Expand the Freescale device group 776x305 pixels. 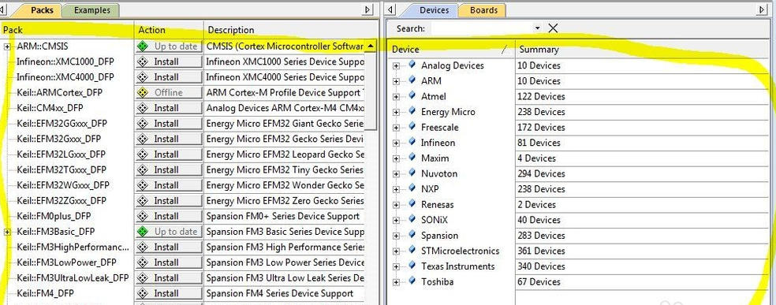[x=396, y=128]
